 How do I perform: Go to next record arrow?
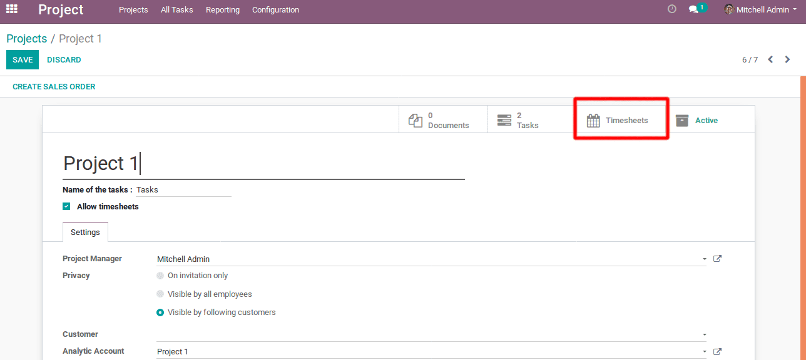[x=788, y=59]
